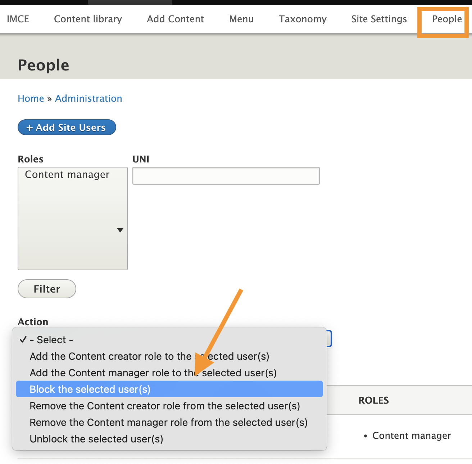Switch to the Content library section
472x464 pixels.
[88, 19]
